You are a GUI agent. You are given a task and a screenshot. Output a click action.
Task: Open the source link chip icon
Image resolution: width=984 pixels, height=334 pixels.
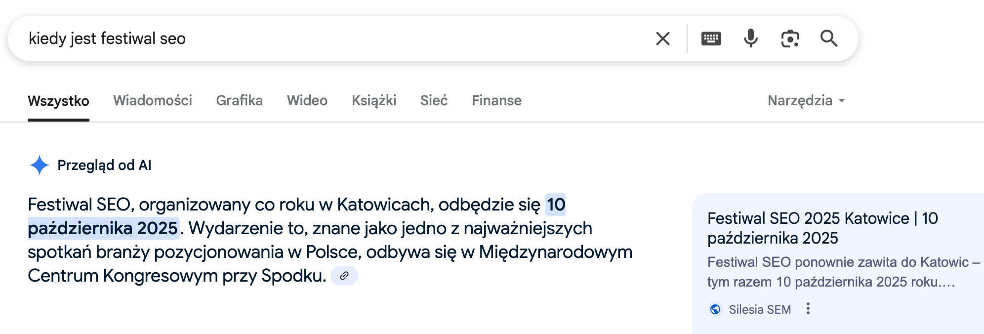point(344,276)
